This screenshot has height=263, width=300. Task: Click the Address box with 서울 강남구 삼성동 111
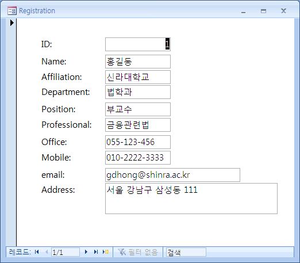(x=191, y=199)
